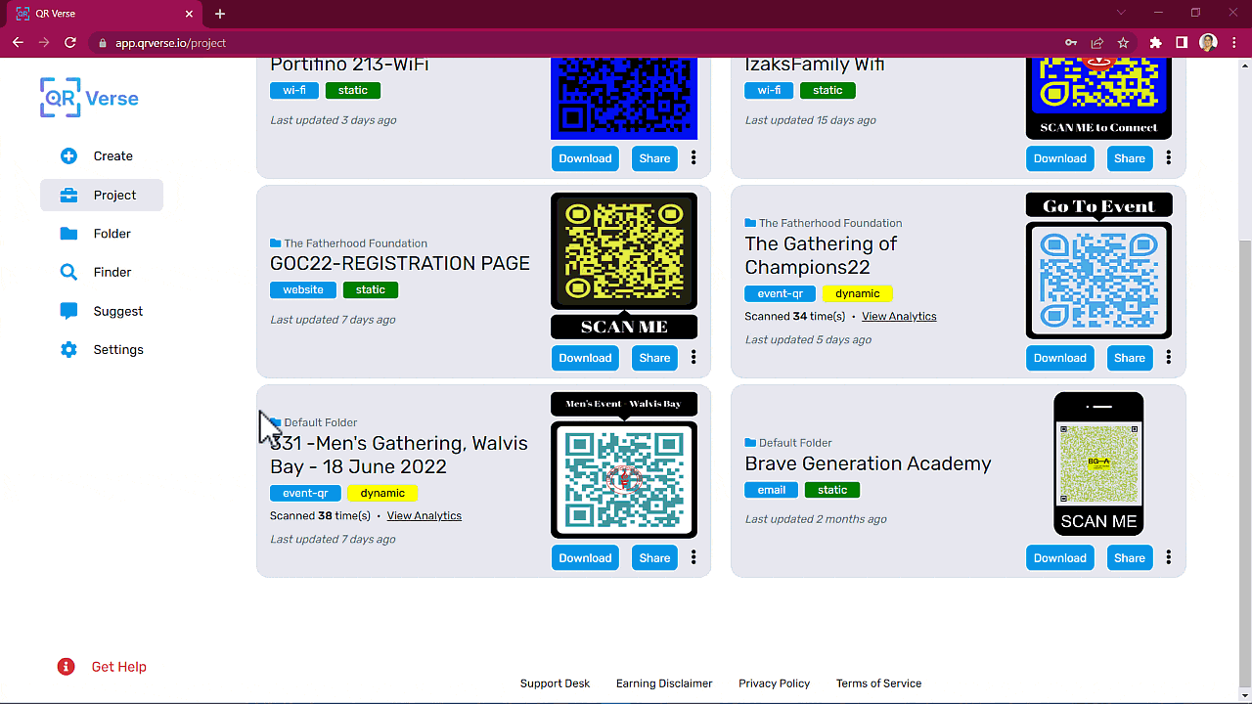View Analytics for Men's Gathering Walvis Bay
Image resolution: width=1252 pixels, height=704 pixels.
point(425,516)
